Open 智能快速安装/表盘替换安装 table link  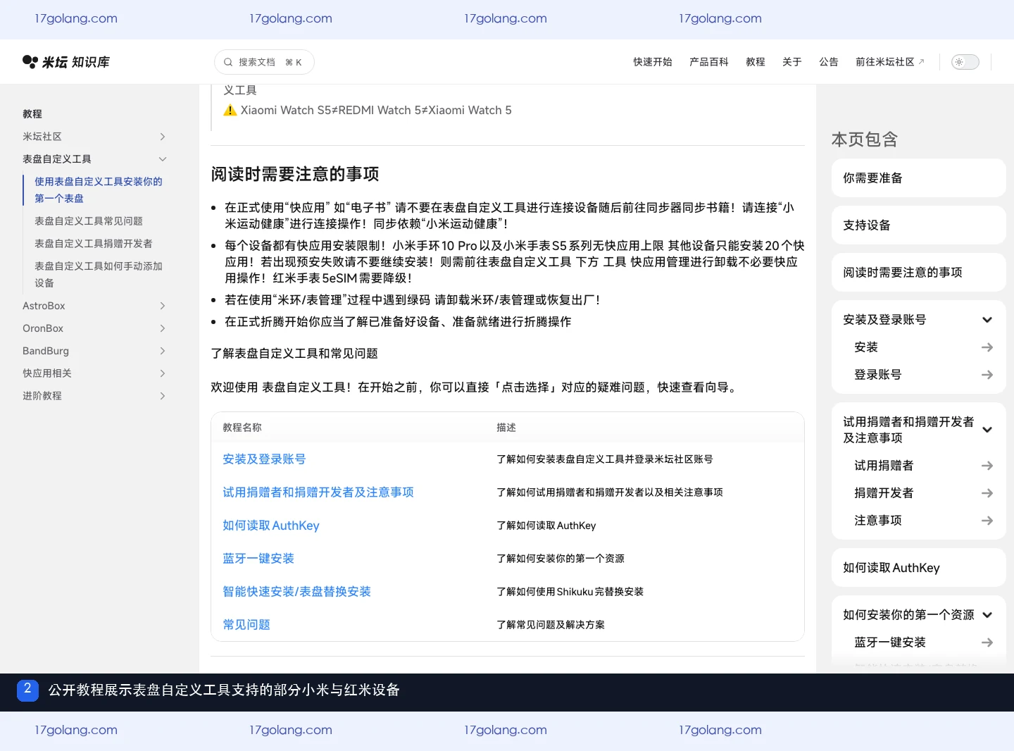(296, 592)
